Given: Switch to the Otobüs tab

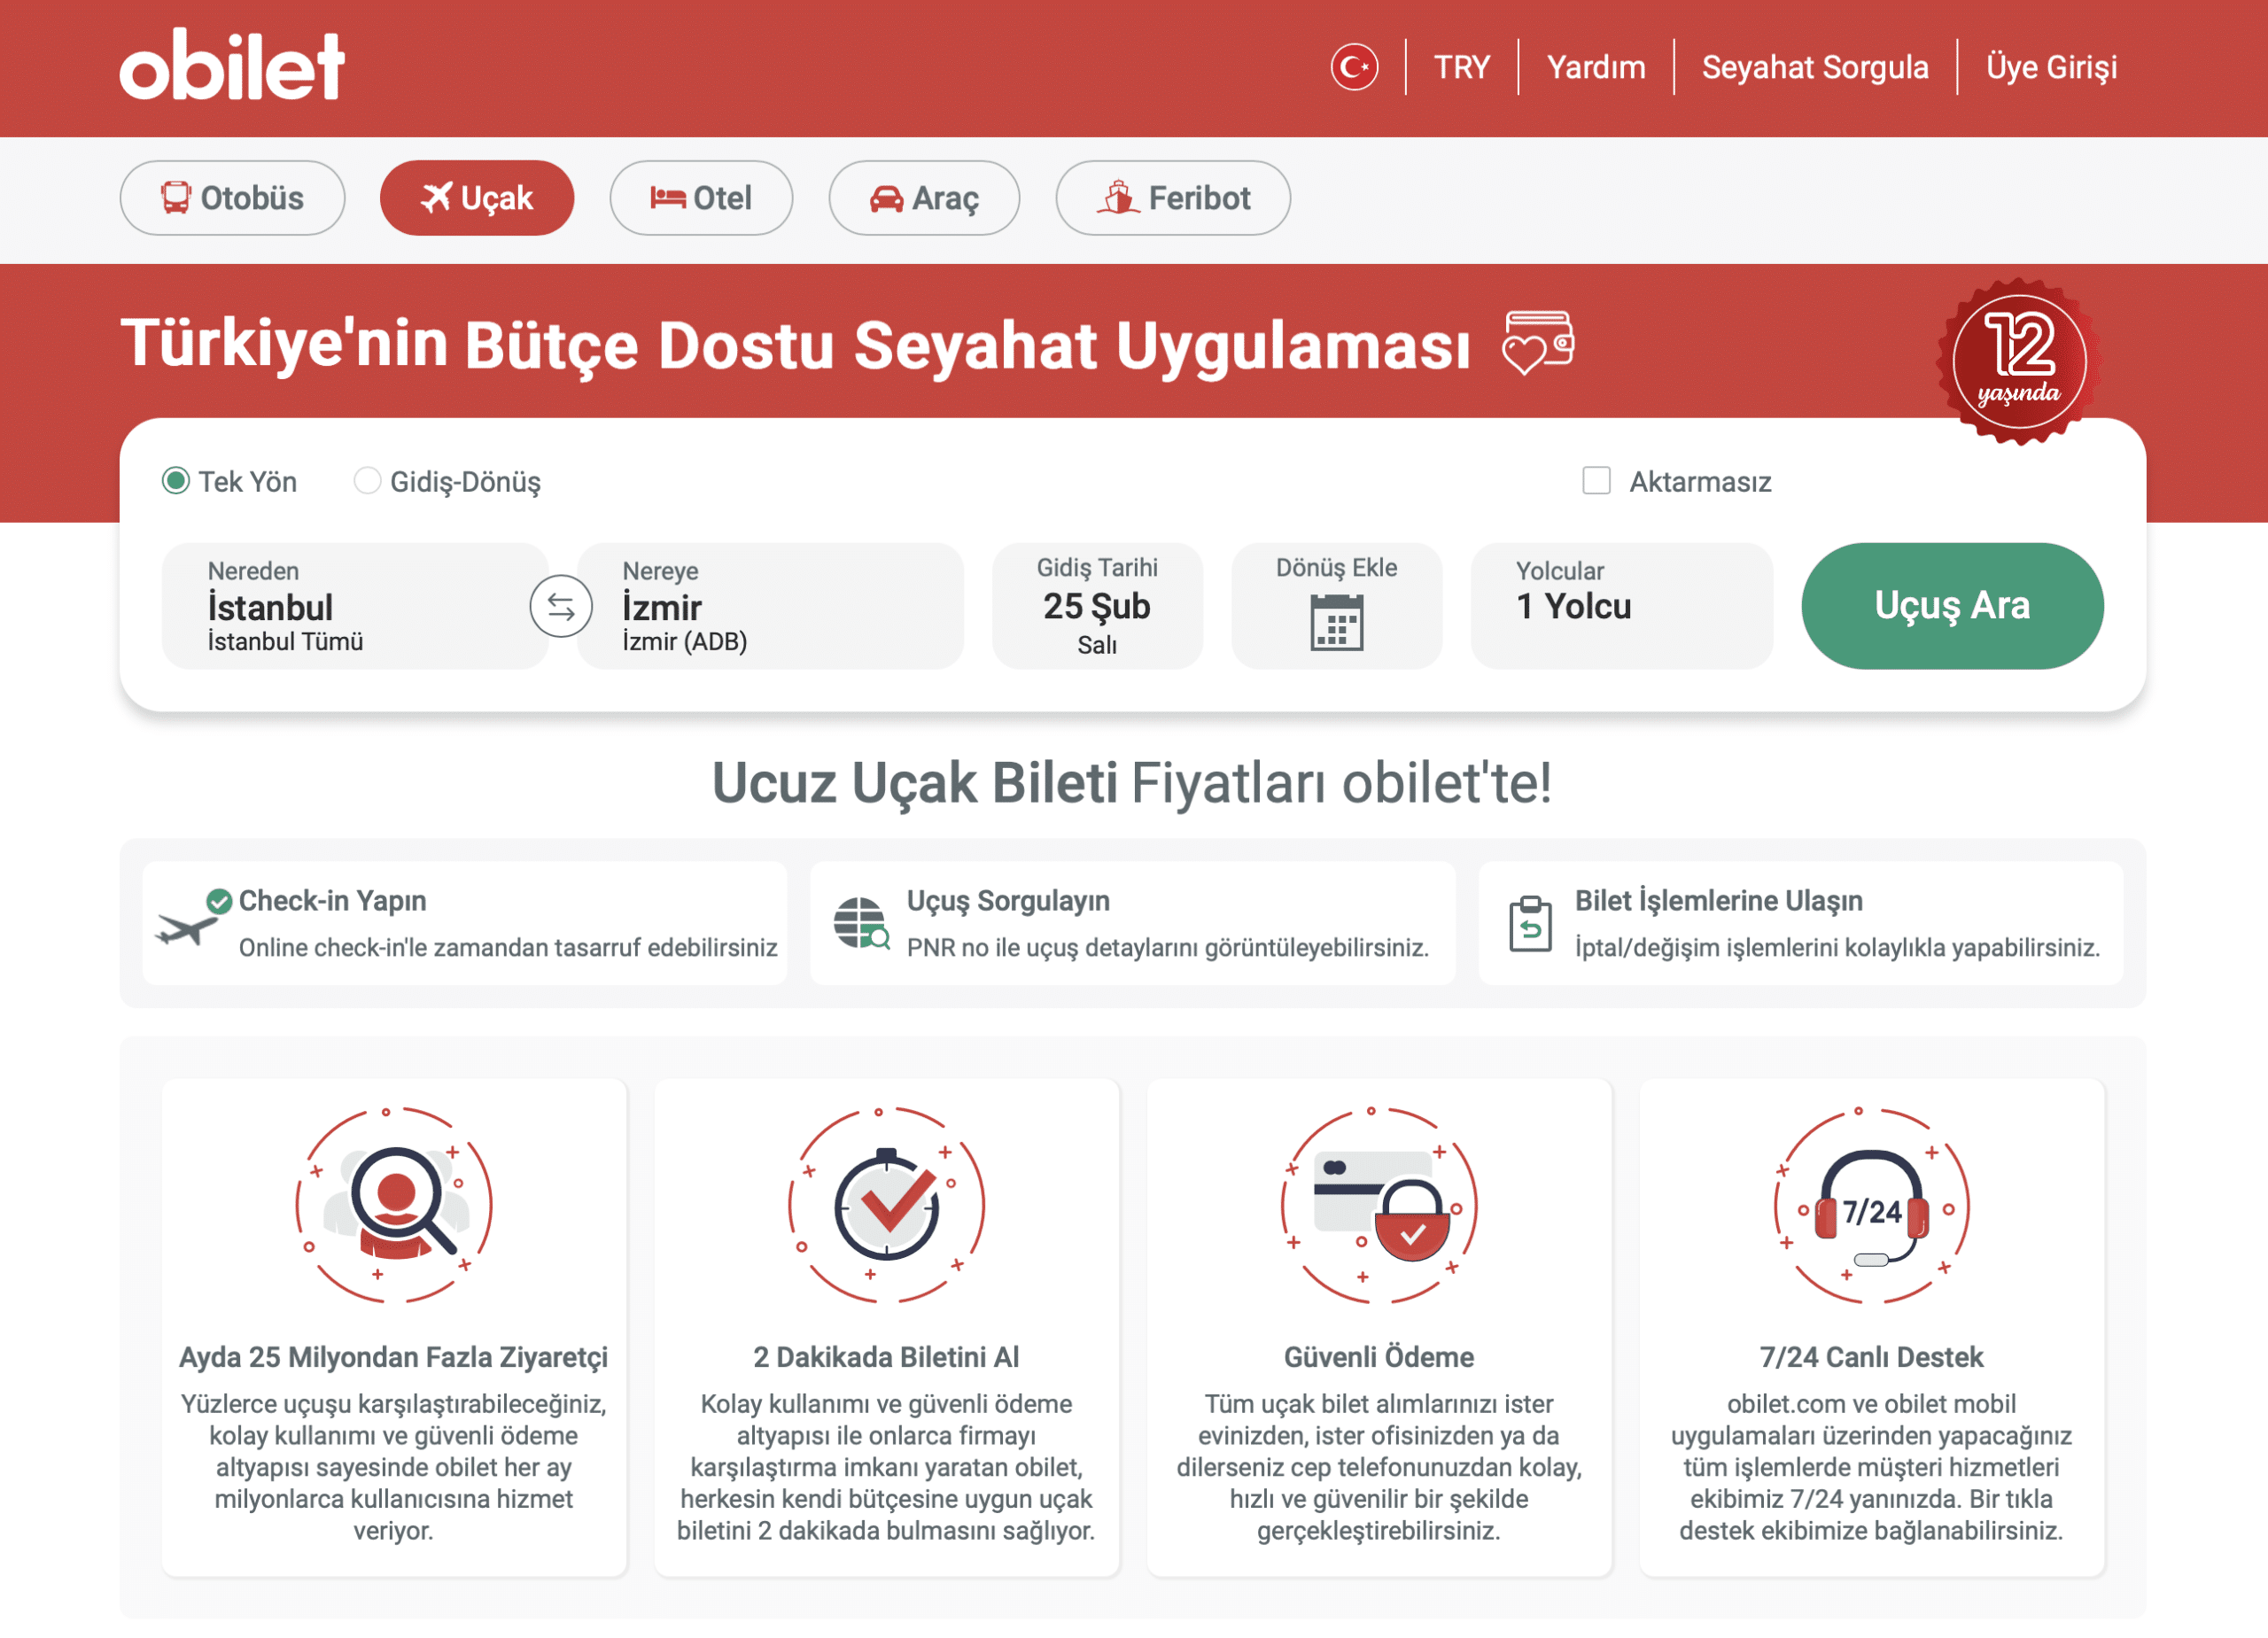Looking at the screenshot, I should coord(232,198).
